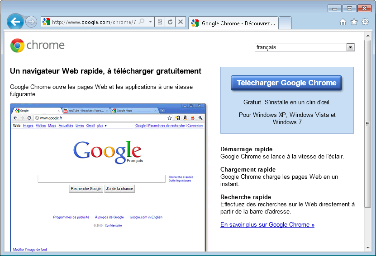Screen dimensions: 376x256
Task: Click the text Gratuit. S'installe en un clin d'œil.
Action: tap(287, 102)
